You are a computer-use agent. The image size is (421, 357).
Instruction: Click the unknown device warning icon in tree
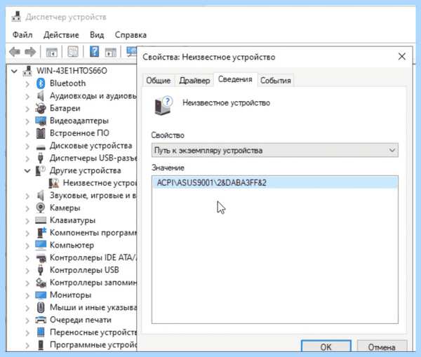point(54,183)
